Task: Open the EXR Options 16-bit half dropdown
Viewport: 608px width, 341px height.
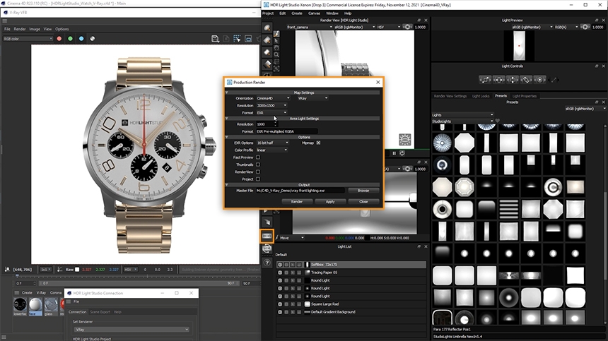Action: [x=273, y=143]
